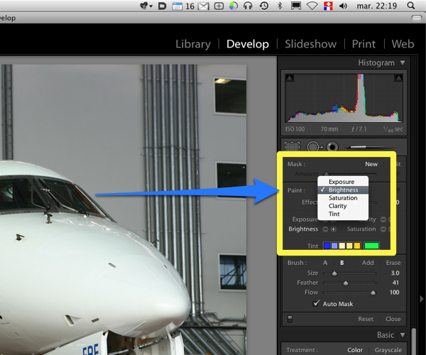Screen dimensions: 426x355
Task: Open the Time Machine menu icon
Action: pos(264,6)
